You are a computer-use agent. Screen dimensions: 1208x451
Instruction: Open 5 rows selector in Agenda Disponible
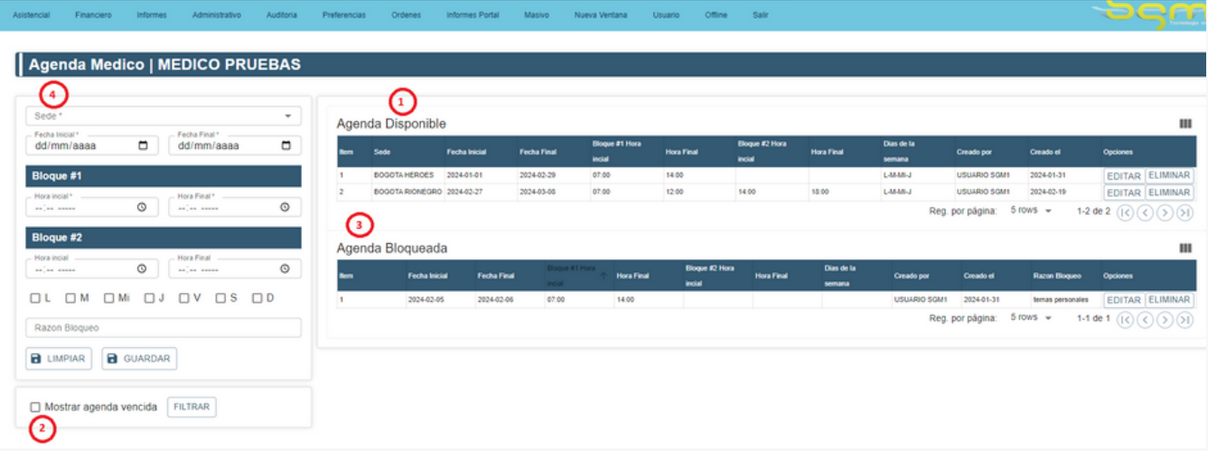[x=1031, y=211]
